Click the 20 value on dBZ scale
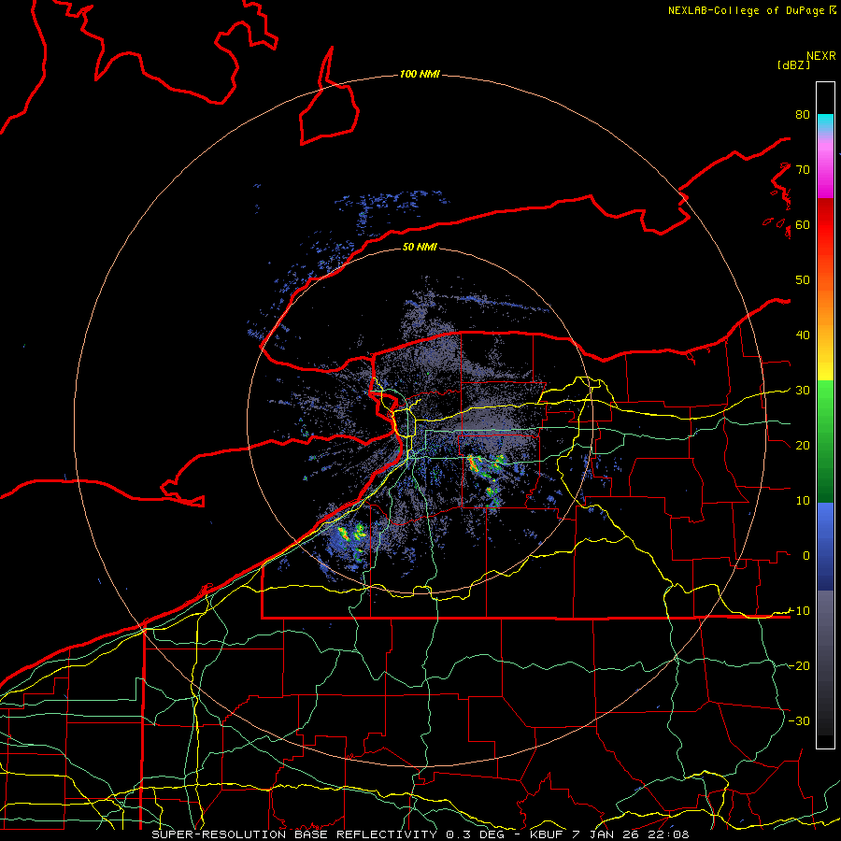The image size is (841, 841). pos(803,446)
